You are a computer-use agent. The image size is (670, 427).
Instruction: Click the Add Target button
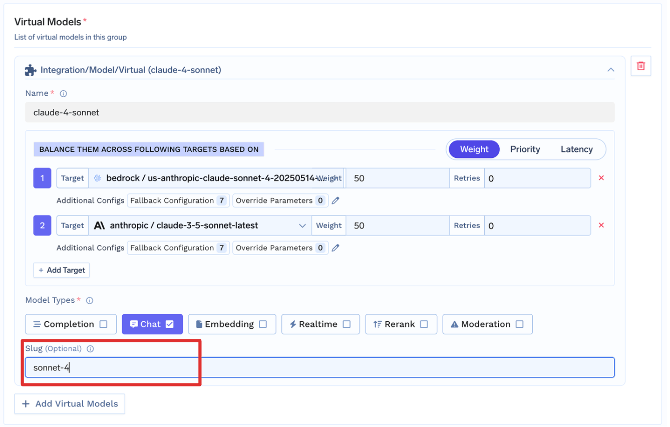click(x=62, y=270)
